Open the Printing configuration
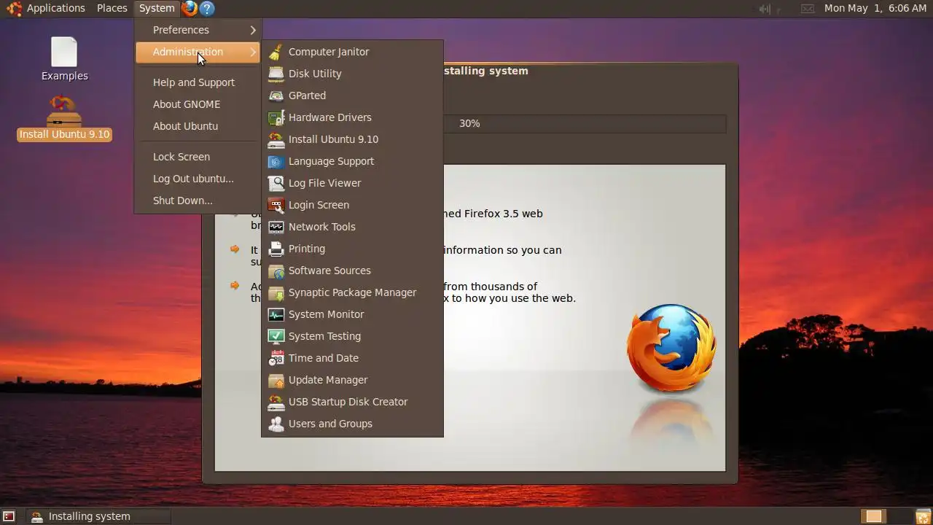The width and height of the screenshot is (933, 525). (352, 249)
